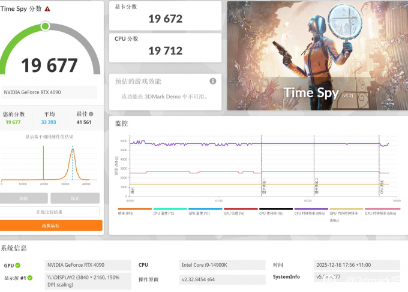The image size is (408, 292).
Task: Toggle the 帧率 (FPS) orange legend swatch
Action: point(135,209)
